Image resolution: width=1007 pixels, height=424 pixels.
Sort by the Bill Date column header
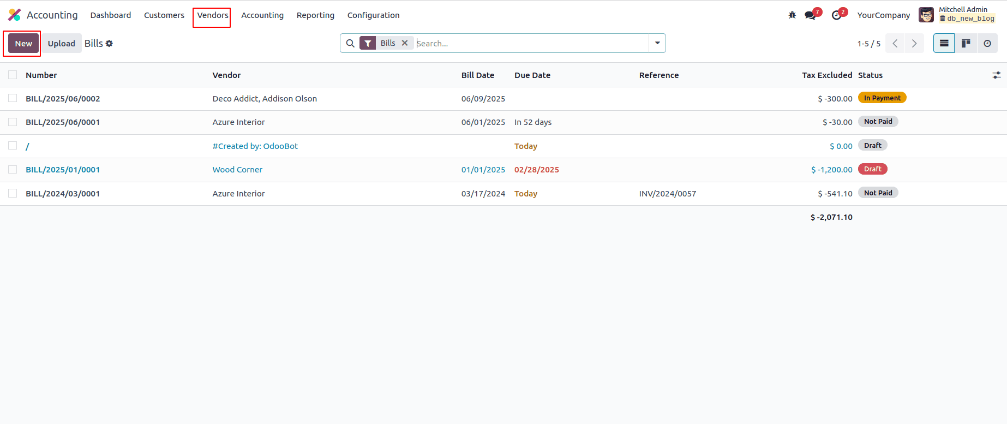pyautogui.click(x=478, y=75)
